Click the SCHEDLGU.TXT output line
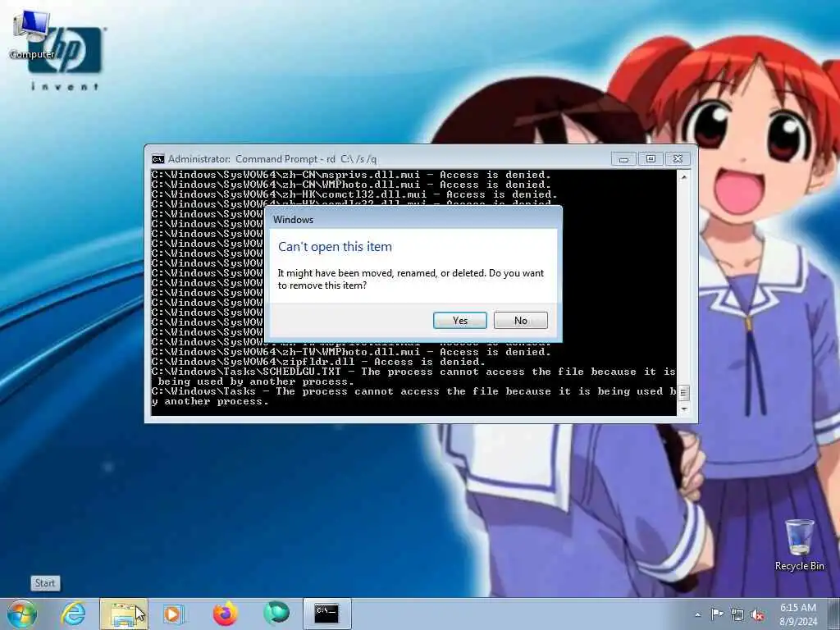This screenshot has height=630, width=840. coord(413,377)
